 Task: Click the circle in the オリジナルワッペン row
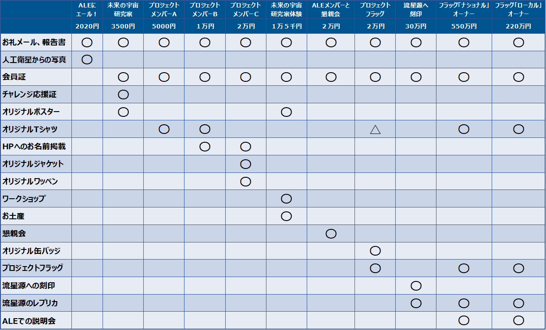point(245,181)
